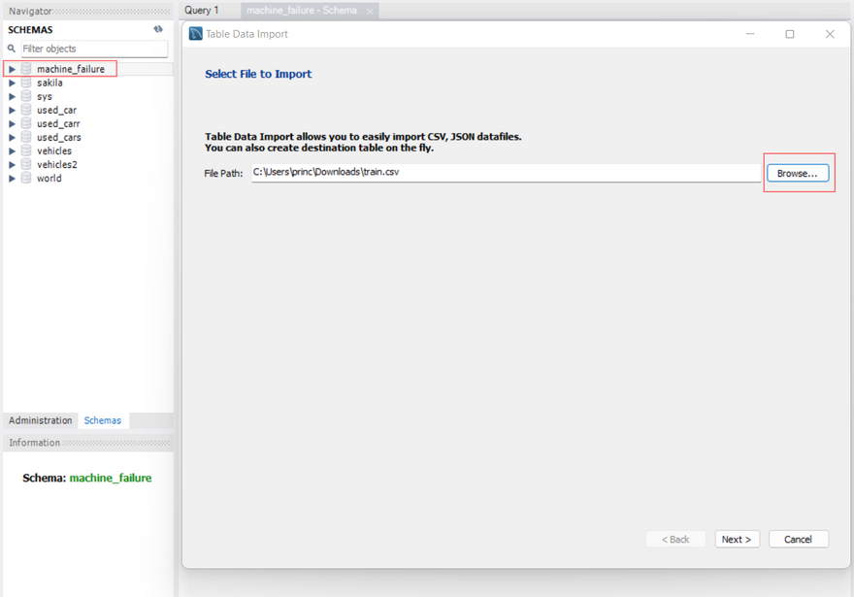854x597 pixels.
Task: Expand the vehicles schema node
Action: click(x=12, y=150)
